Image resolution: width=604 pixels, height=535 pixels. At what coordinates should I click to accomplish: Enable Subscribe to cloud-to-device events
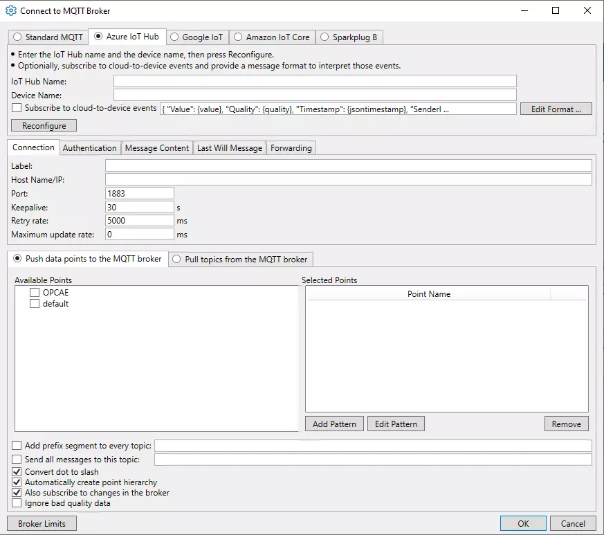(17, 108)
